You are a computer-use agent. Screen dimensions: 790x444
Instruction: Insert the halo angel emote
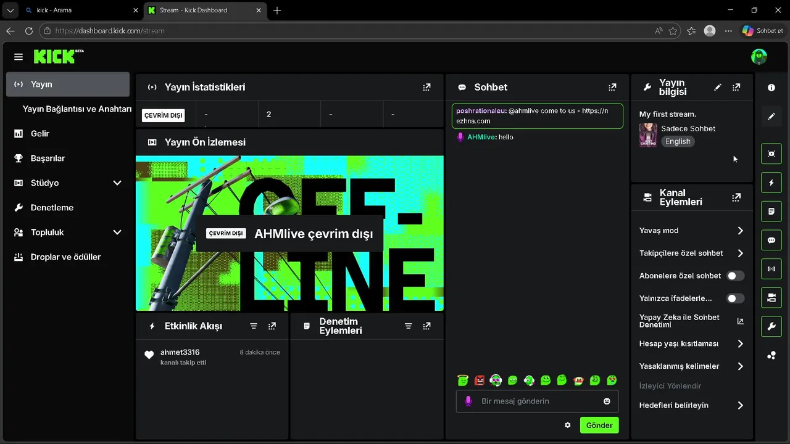pyautogui.click(x=463, y=380)
